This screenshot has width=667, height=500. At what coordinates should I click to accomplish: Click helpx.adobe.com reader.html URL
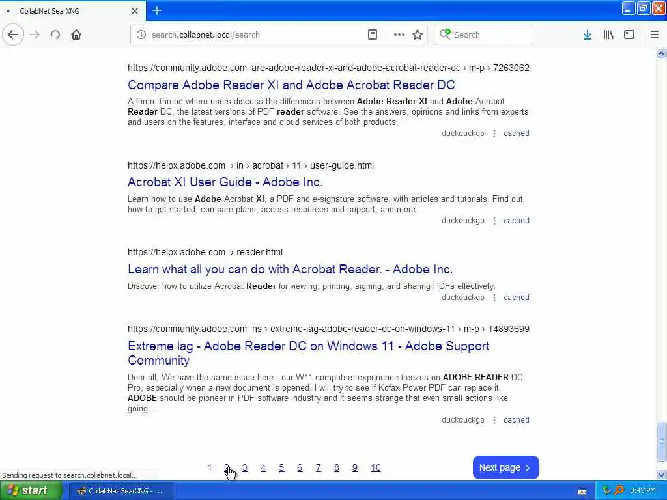(205, 252)
